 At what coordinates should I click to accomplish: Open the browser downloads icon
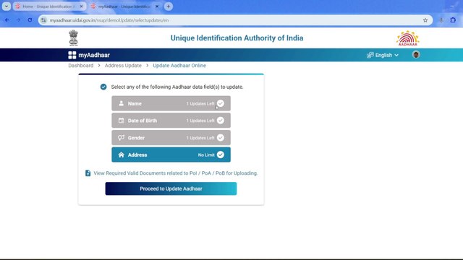(x=441, y=20)
